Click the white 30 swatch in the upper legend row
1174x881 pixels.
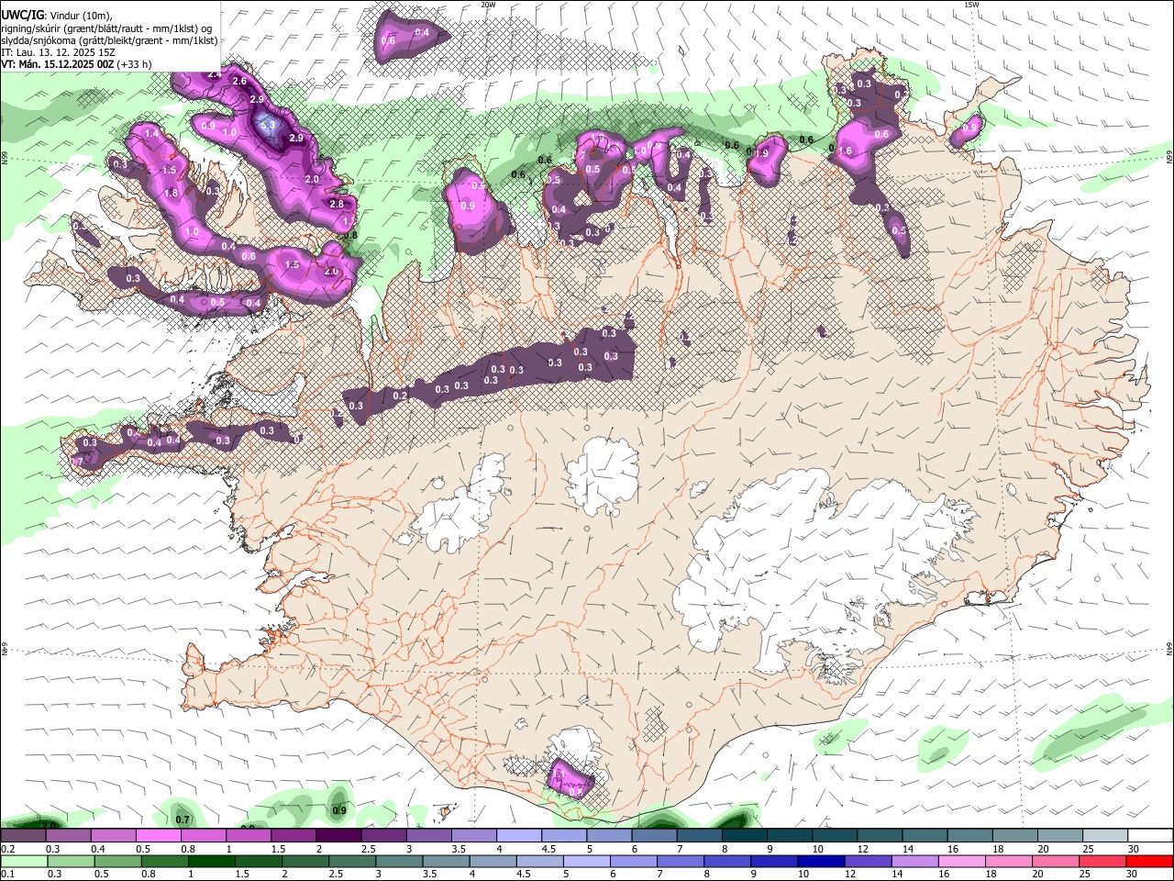(1151, 836)
